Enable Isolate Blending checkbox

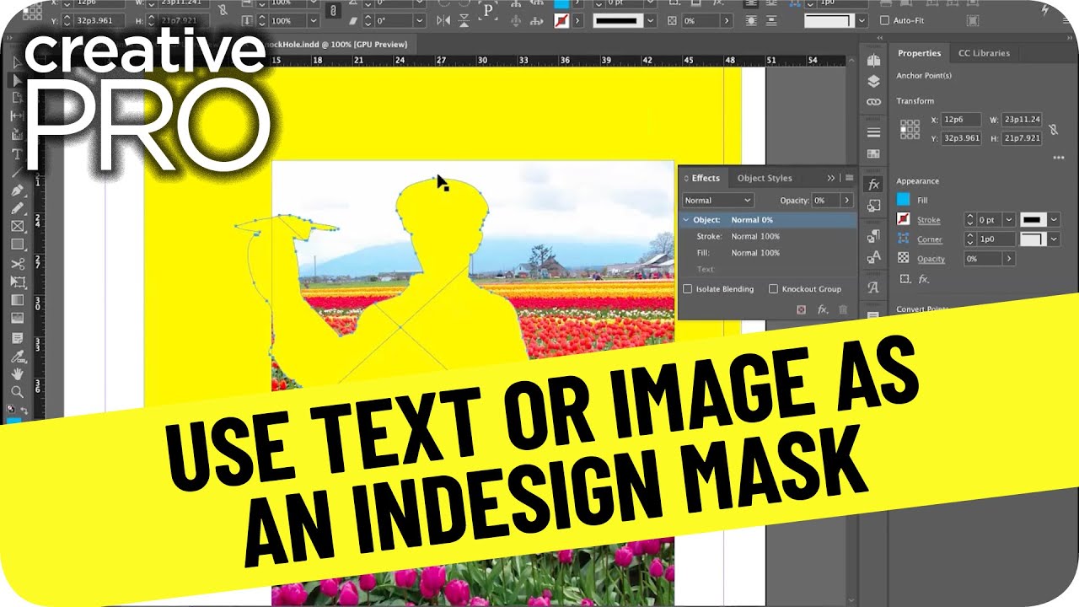pyautogui.click(x=688, y=289)
